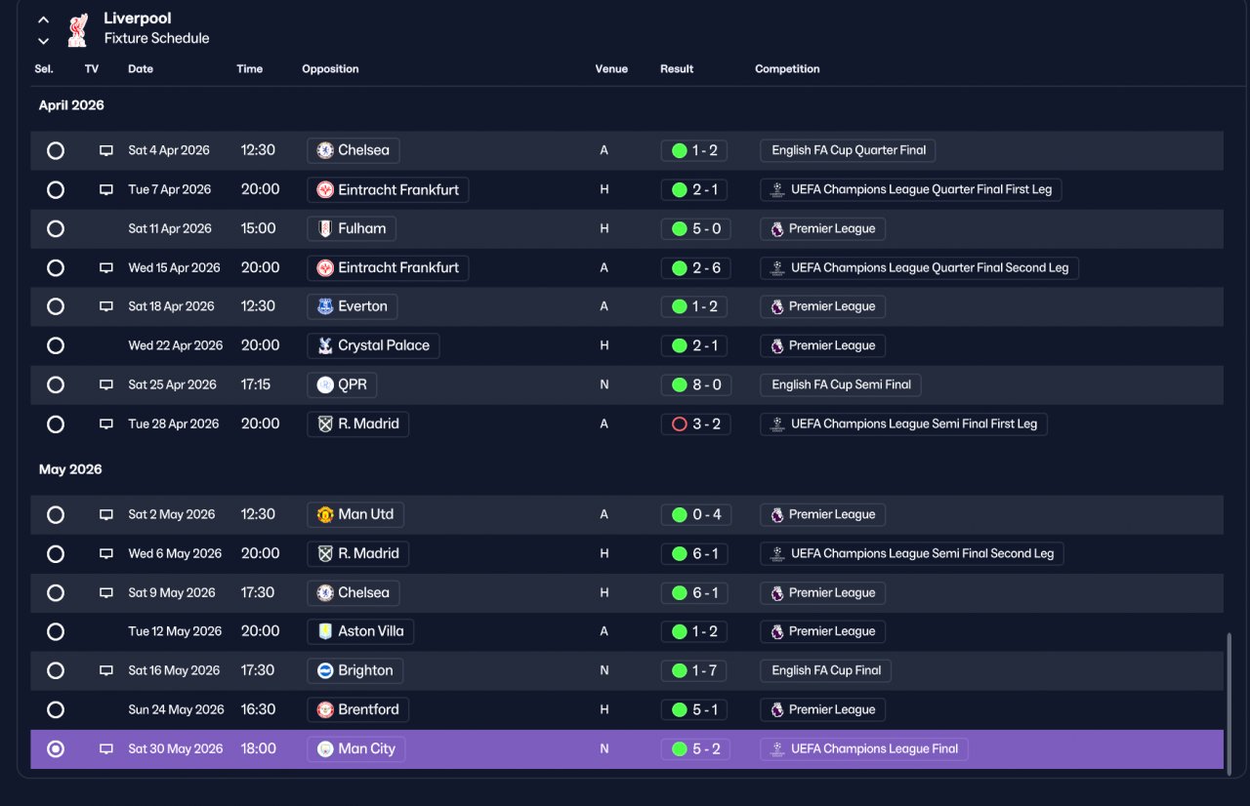
Task: Click the Venue column header
Action: pyautogui.click(x=611, y=69)
